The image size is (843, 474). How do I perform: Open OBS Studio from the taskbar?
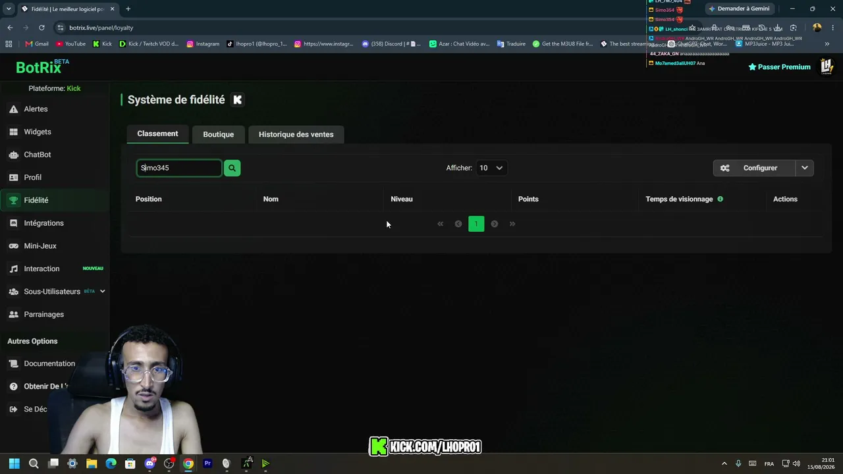point(169,463)
